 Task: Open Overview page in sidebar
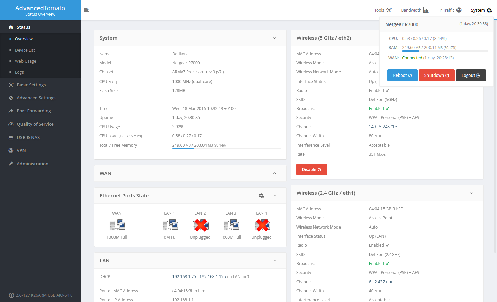tap(24, 39)
